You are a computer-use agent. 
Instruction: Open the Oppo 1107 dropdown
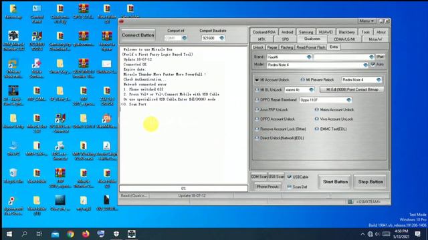pos(348,100)
